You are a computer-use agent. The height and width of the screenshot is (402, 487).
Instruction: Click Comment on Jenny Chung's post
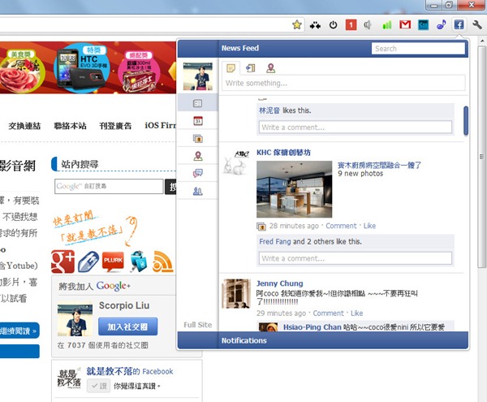pos(328,313)
